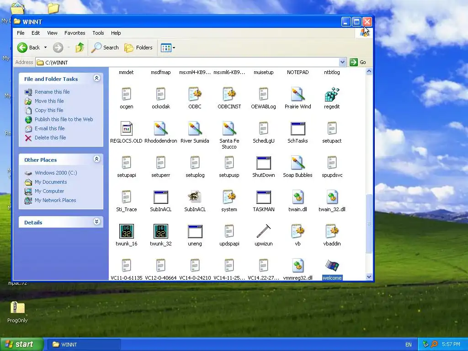Expand the address bar dropdown

(x=342, y=62)
